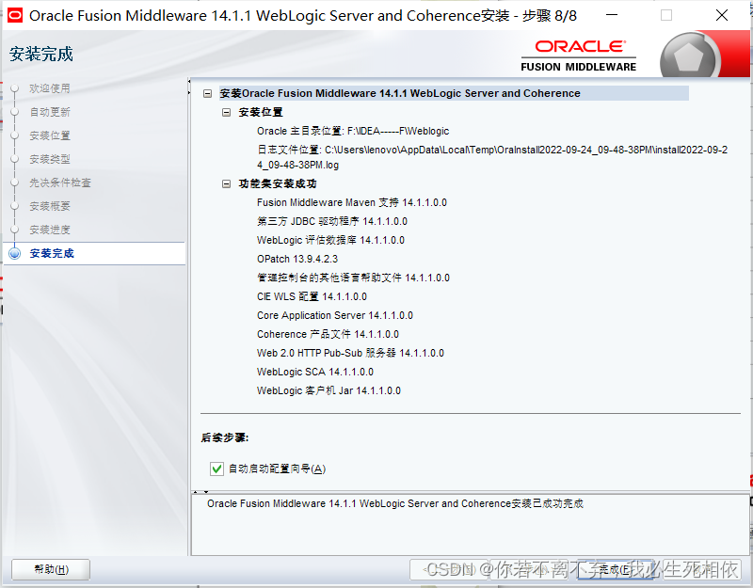The image size is (753, 588).
Task: Collapse the 安装位置 tree section
Action: (x=226, y=112)
